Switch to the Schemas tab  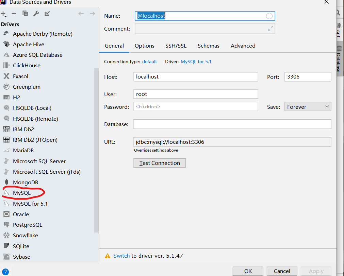(209, 46)
